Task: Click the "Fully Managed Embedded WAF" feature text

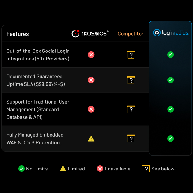Action: point(35,135)
